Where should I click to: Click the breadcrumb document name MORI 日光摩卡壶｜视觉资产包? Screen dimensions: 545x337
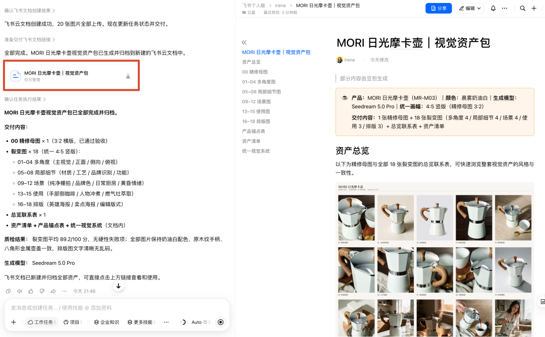[x=328, y=6]
